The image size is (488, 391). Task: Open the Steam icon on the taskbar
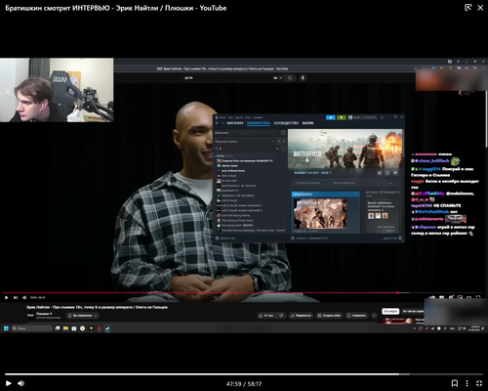click(x=107, y=328)
